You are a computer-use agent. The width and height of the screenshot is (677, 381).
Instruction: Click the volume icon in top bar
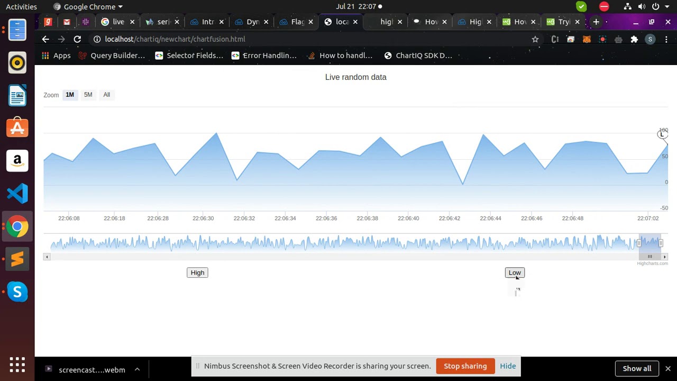click(642, 7)
